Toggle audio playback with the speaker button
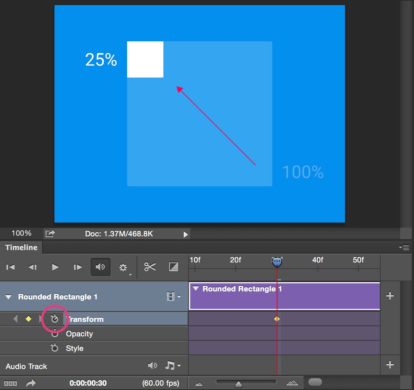Screen dimensions: 414x390 coord(100,267)
